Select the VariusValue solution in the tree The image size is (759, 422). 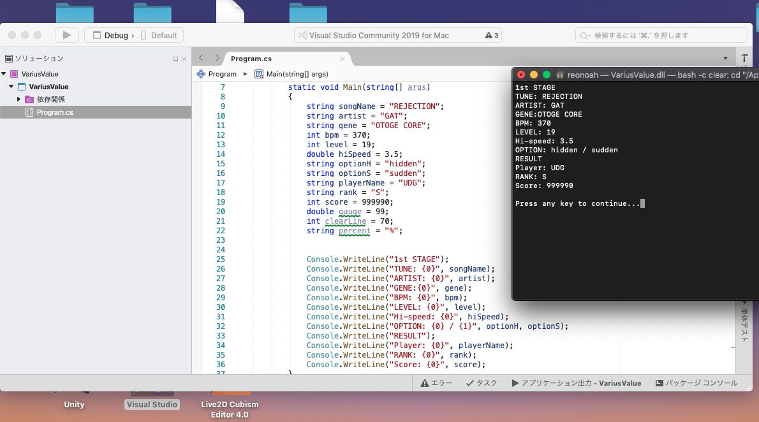[40, 74]
